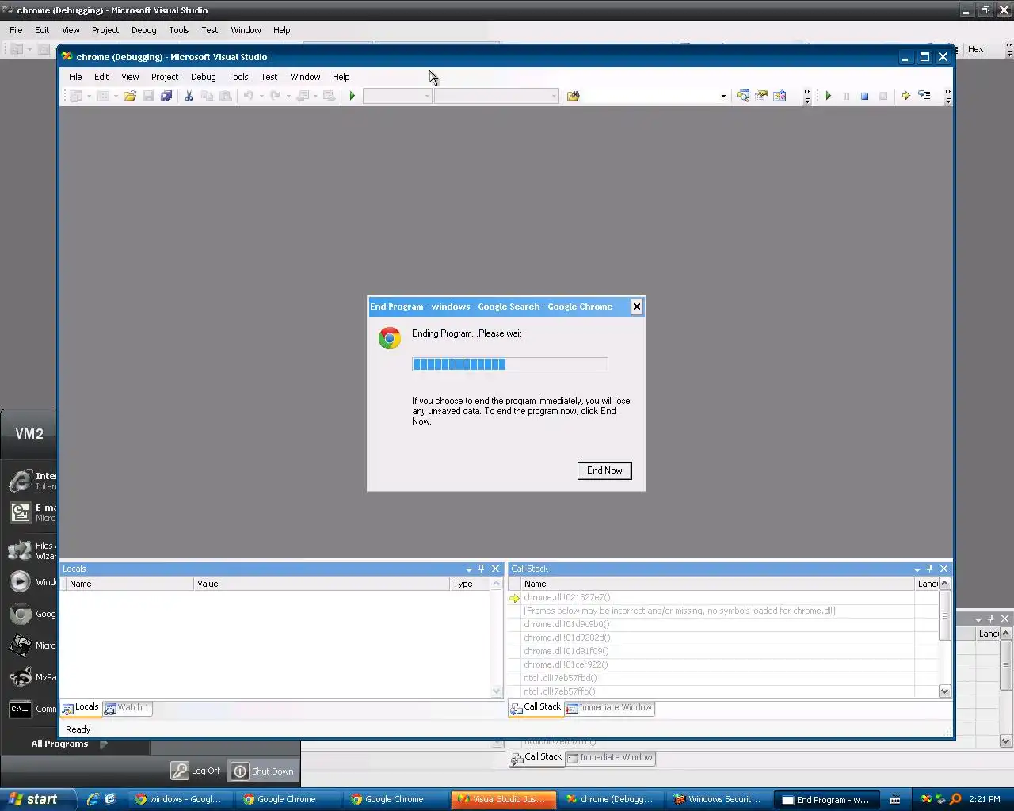The width and height of the screenshot is (1014, 811).
Task: Select ntdll.dll!7eb57fbd() call stack row
Action: (560, 678)
